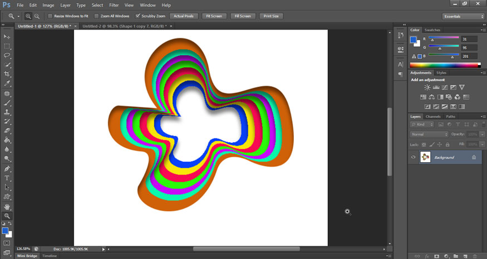Click the foreground color swatch in toolbar

pos(5,231)
